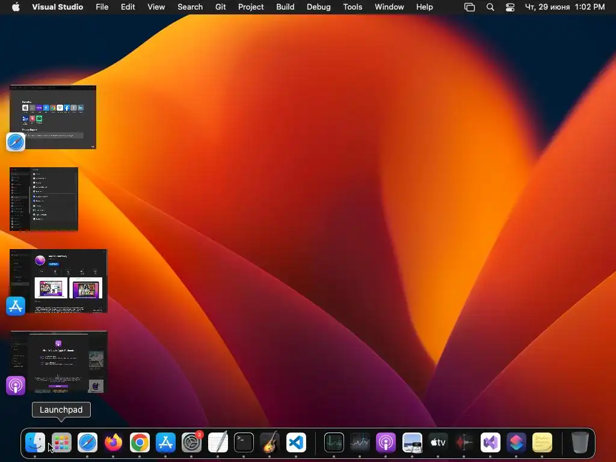Open the Trash in the Dock
This screenshot has height=462, width=616.
click(x=580, y=442)
